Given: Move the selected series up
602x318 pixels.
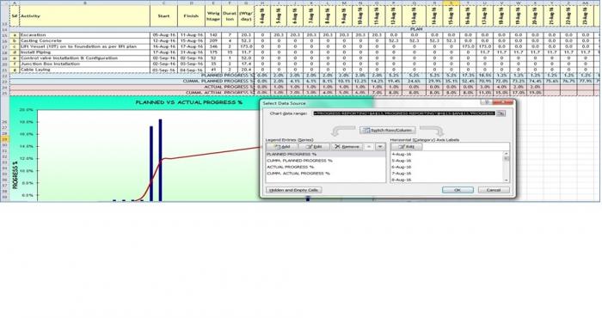Looking at the screenshot, I should [x=369, y=147].
